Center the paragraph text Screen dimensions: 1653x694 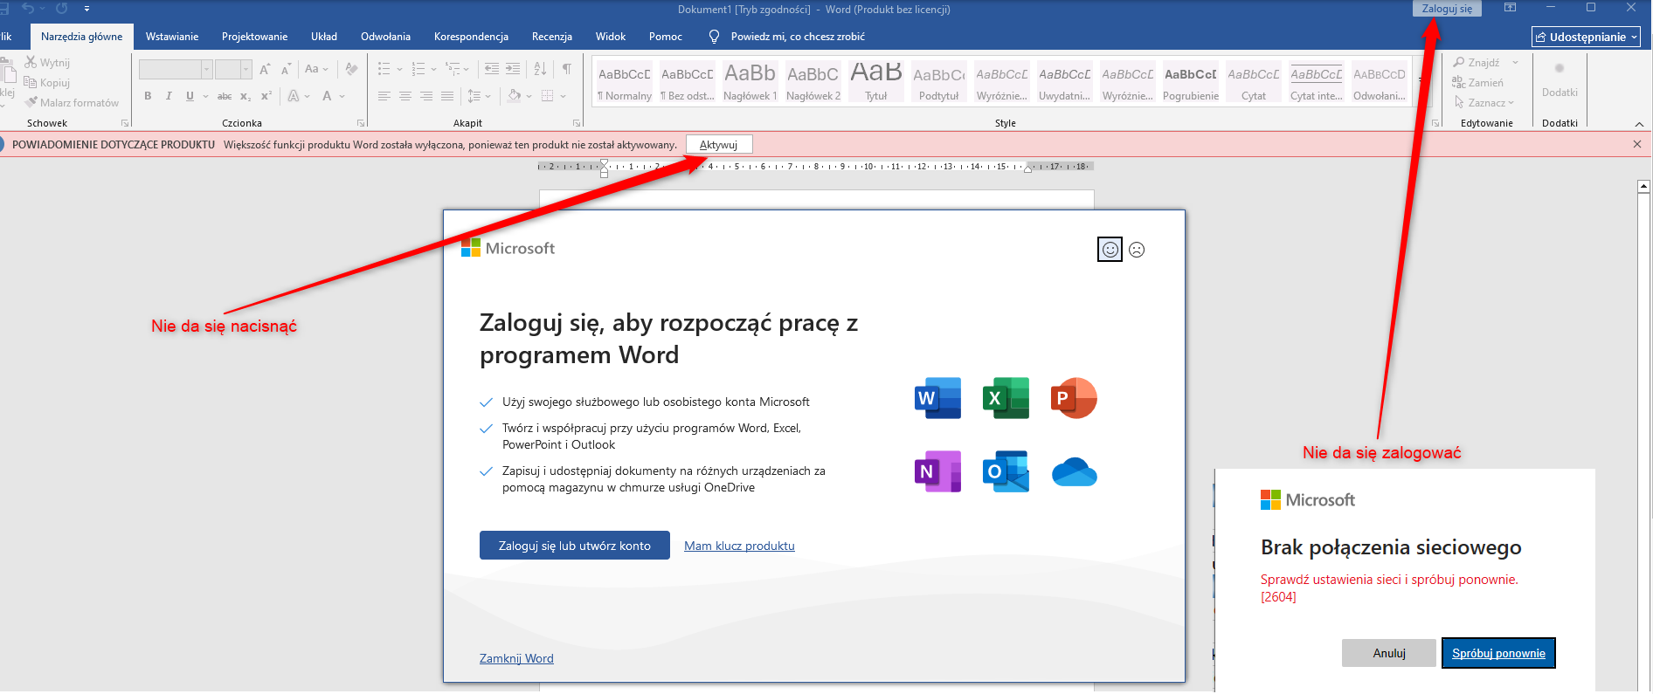click(405, 96)
